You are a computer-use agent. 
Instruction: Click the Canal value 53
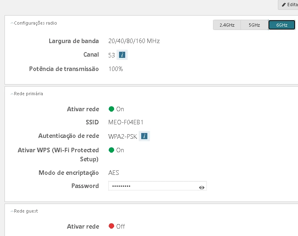tap(112, 55)
